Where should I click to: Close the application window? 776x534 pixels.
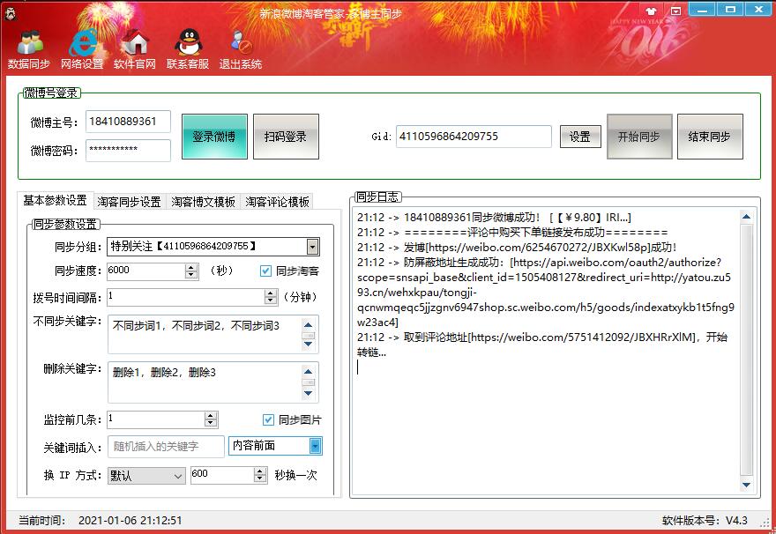click(x=758, y=10)
